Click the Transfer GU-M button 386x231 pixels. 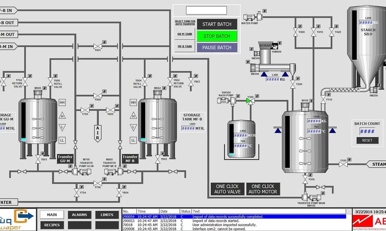point(65,158)
